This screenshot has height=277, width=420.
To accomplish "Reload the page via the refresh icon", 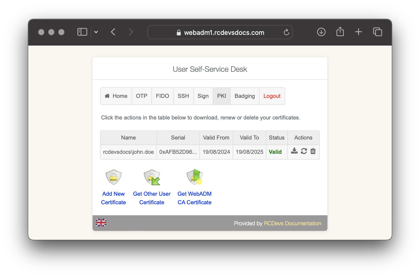I will point(286,32).
